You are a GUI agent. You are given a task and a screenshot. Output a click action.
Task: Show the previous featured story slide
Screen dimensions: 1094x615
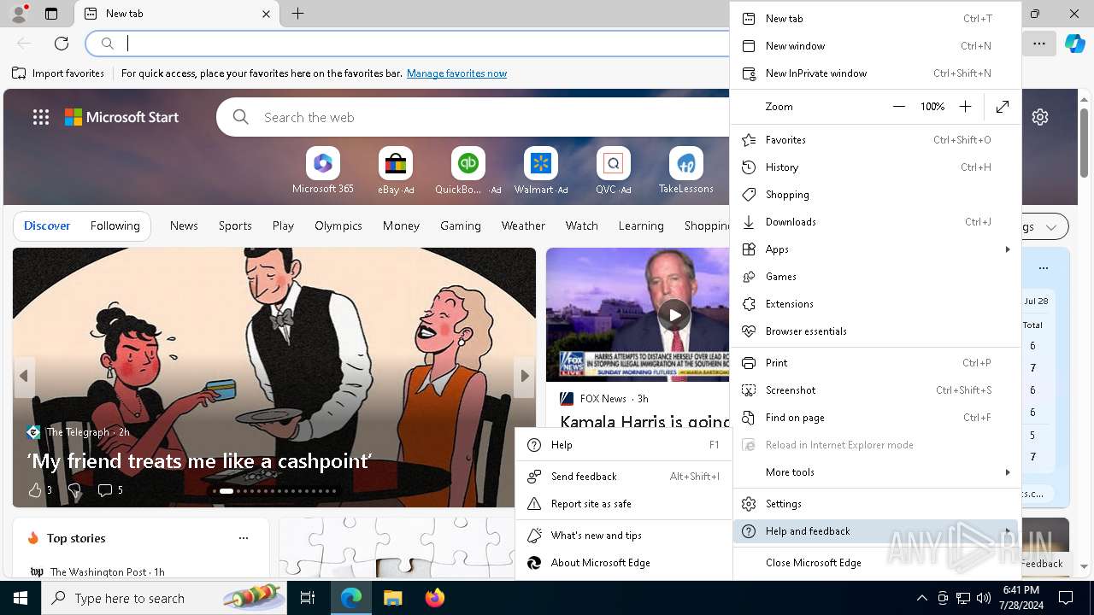(x=24, y=376)
